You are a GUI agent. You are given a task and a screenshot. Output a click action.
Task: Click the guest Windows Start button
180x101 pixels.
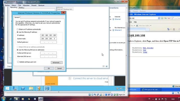pyautogui.click(x=7, y=88)
